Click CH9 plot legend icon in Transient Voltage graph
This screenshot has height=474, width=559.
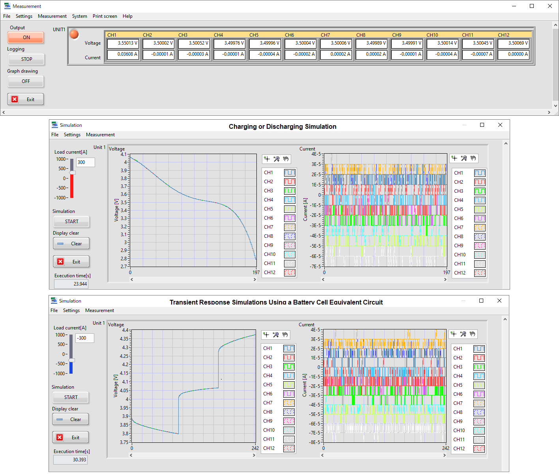[289, 421]
